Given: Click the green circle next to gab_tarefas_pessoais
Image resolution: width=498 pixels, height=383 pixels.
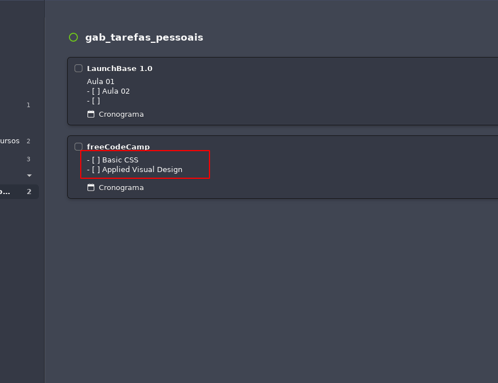Looking at the screenshot, I should (x=72, y=37).
